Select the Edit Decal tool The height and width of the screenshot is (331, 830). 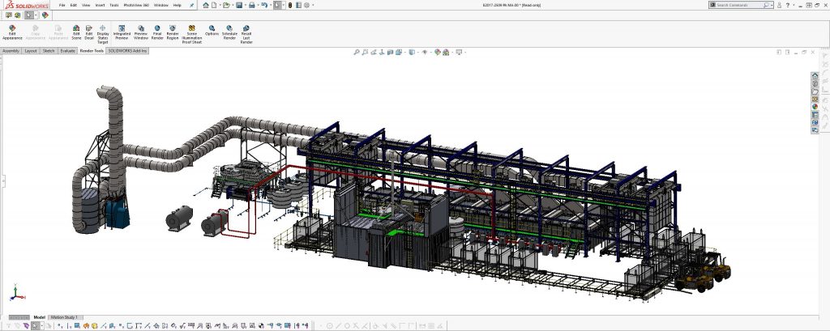coord(89,32)
